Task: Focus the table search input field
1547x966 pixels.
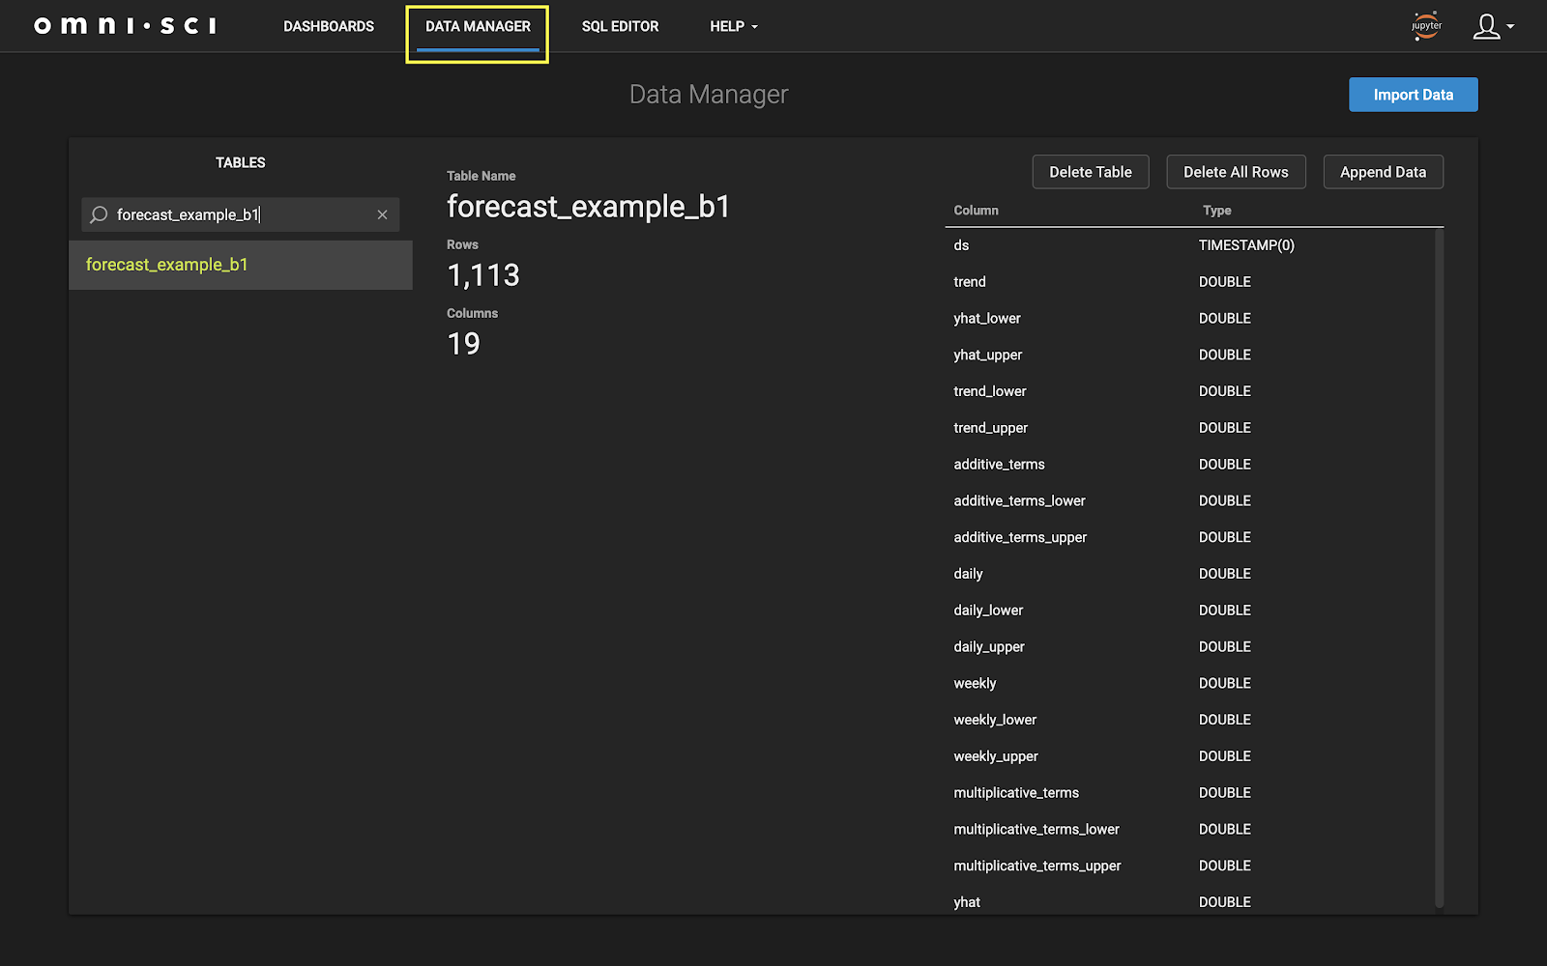Action: point(241,214)
